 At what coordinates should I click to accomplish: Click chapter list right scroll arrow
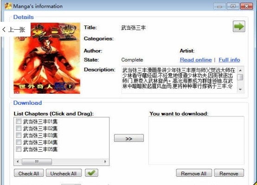105,161
